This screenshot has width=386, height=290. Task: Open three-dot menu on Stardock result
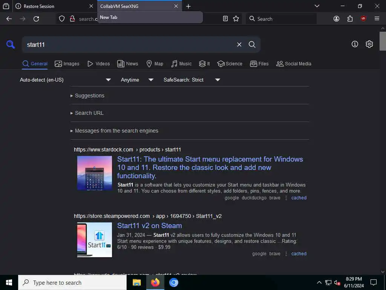(x=286, y=198)
